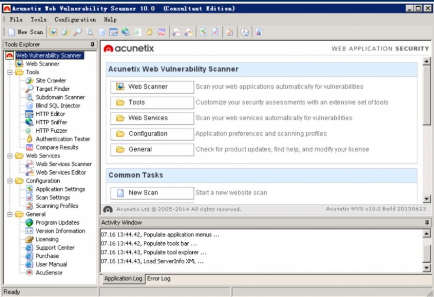The image size is (434, 297).
Task: Collapse the Tools folder in the tree
Action: [10, 73]
